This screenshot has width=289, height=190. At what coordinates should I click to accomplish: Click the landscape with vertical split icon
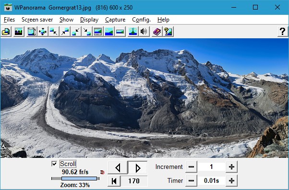pyautogui.click(x=133, y=32)
